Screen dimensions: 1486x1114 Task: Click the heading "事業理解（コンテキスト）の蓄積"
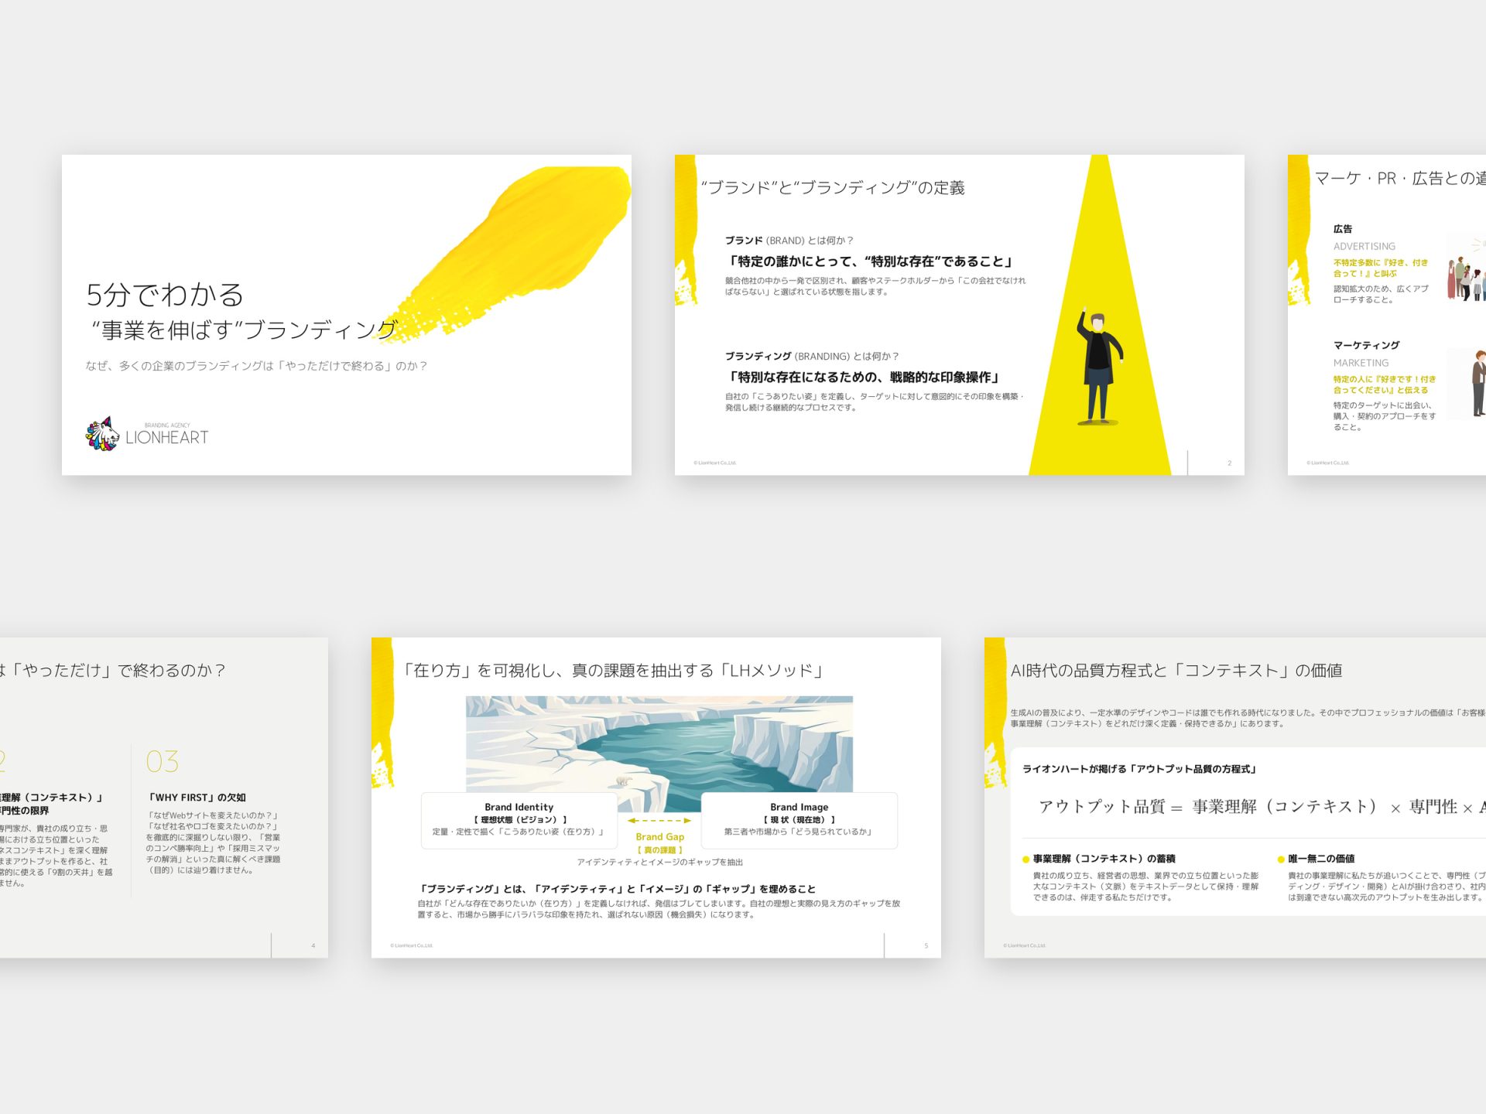point(1104,859)
